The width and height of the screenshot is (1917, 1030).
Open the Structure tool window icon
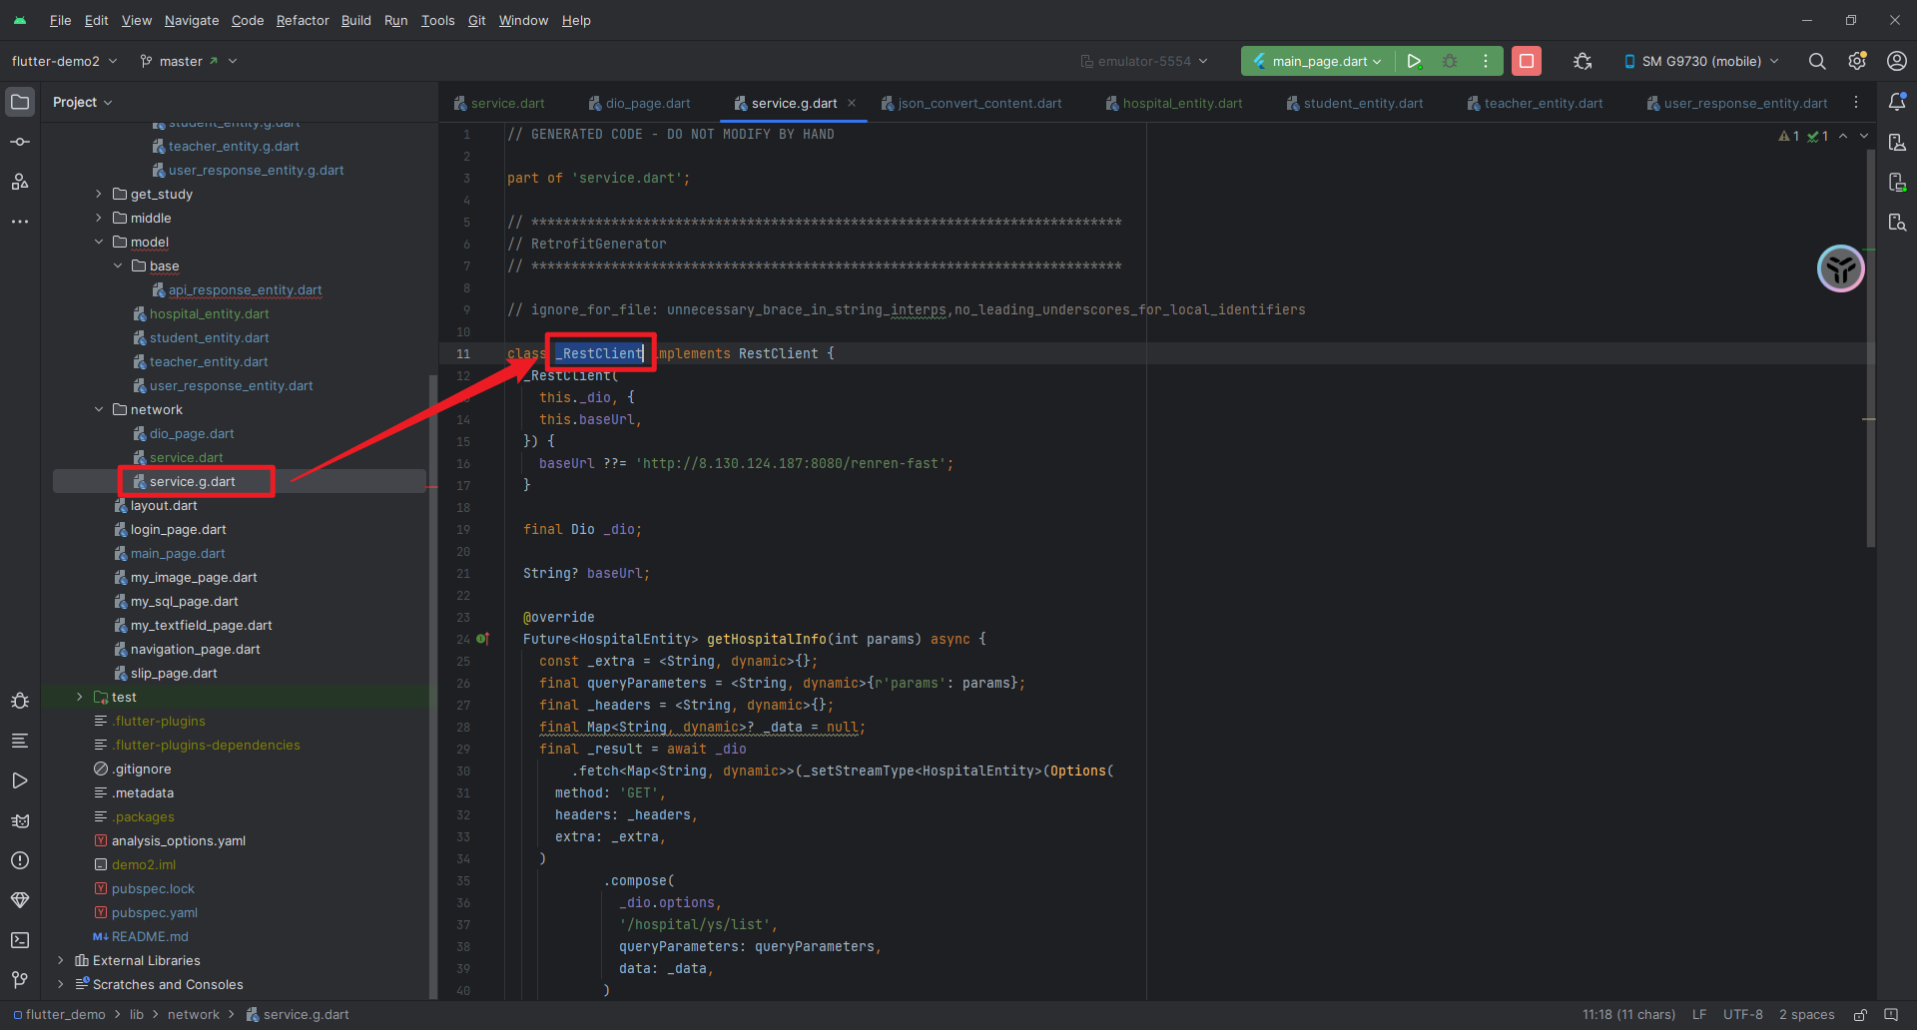(20, 182)
